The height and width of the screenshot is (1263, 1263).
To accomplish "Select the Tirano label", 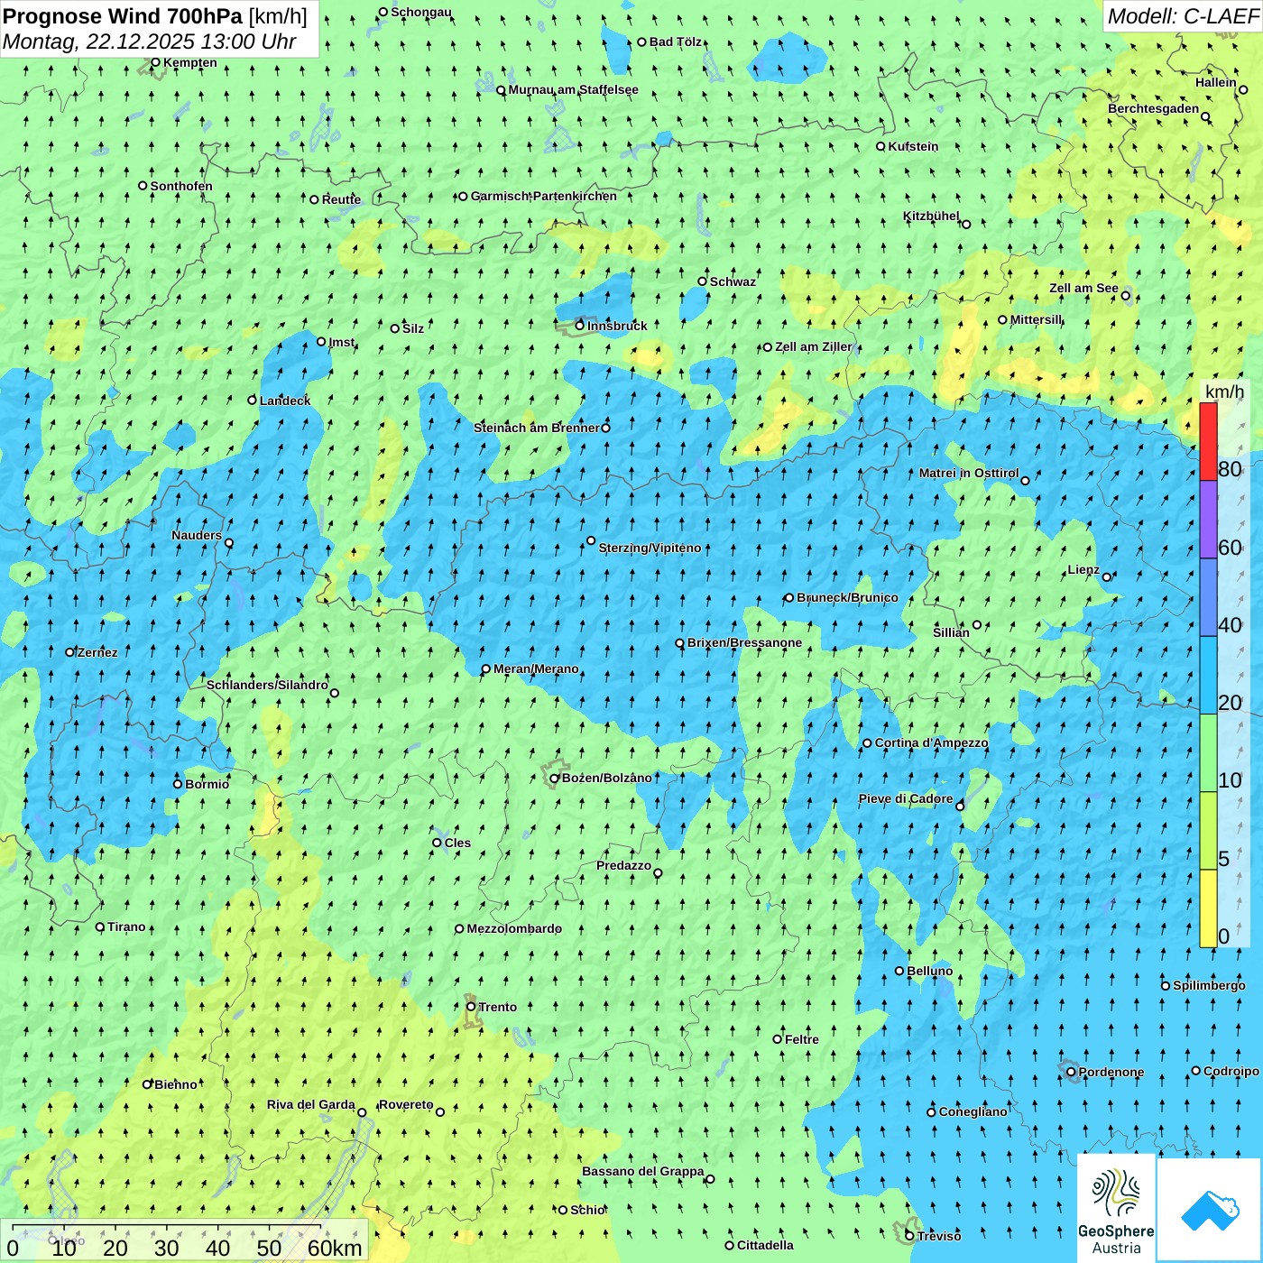I will (x=126, y=927).
